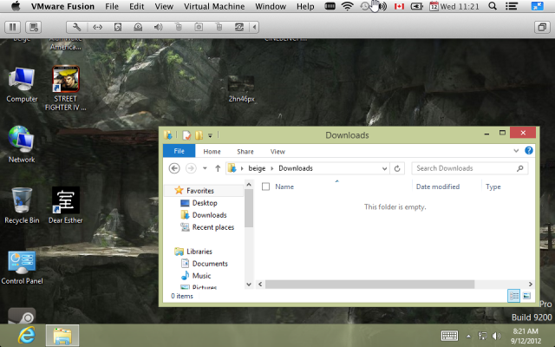Refresh the Downloads folder
Viewport: 555px width, 347px height.
coord(397,168)
